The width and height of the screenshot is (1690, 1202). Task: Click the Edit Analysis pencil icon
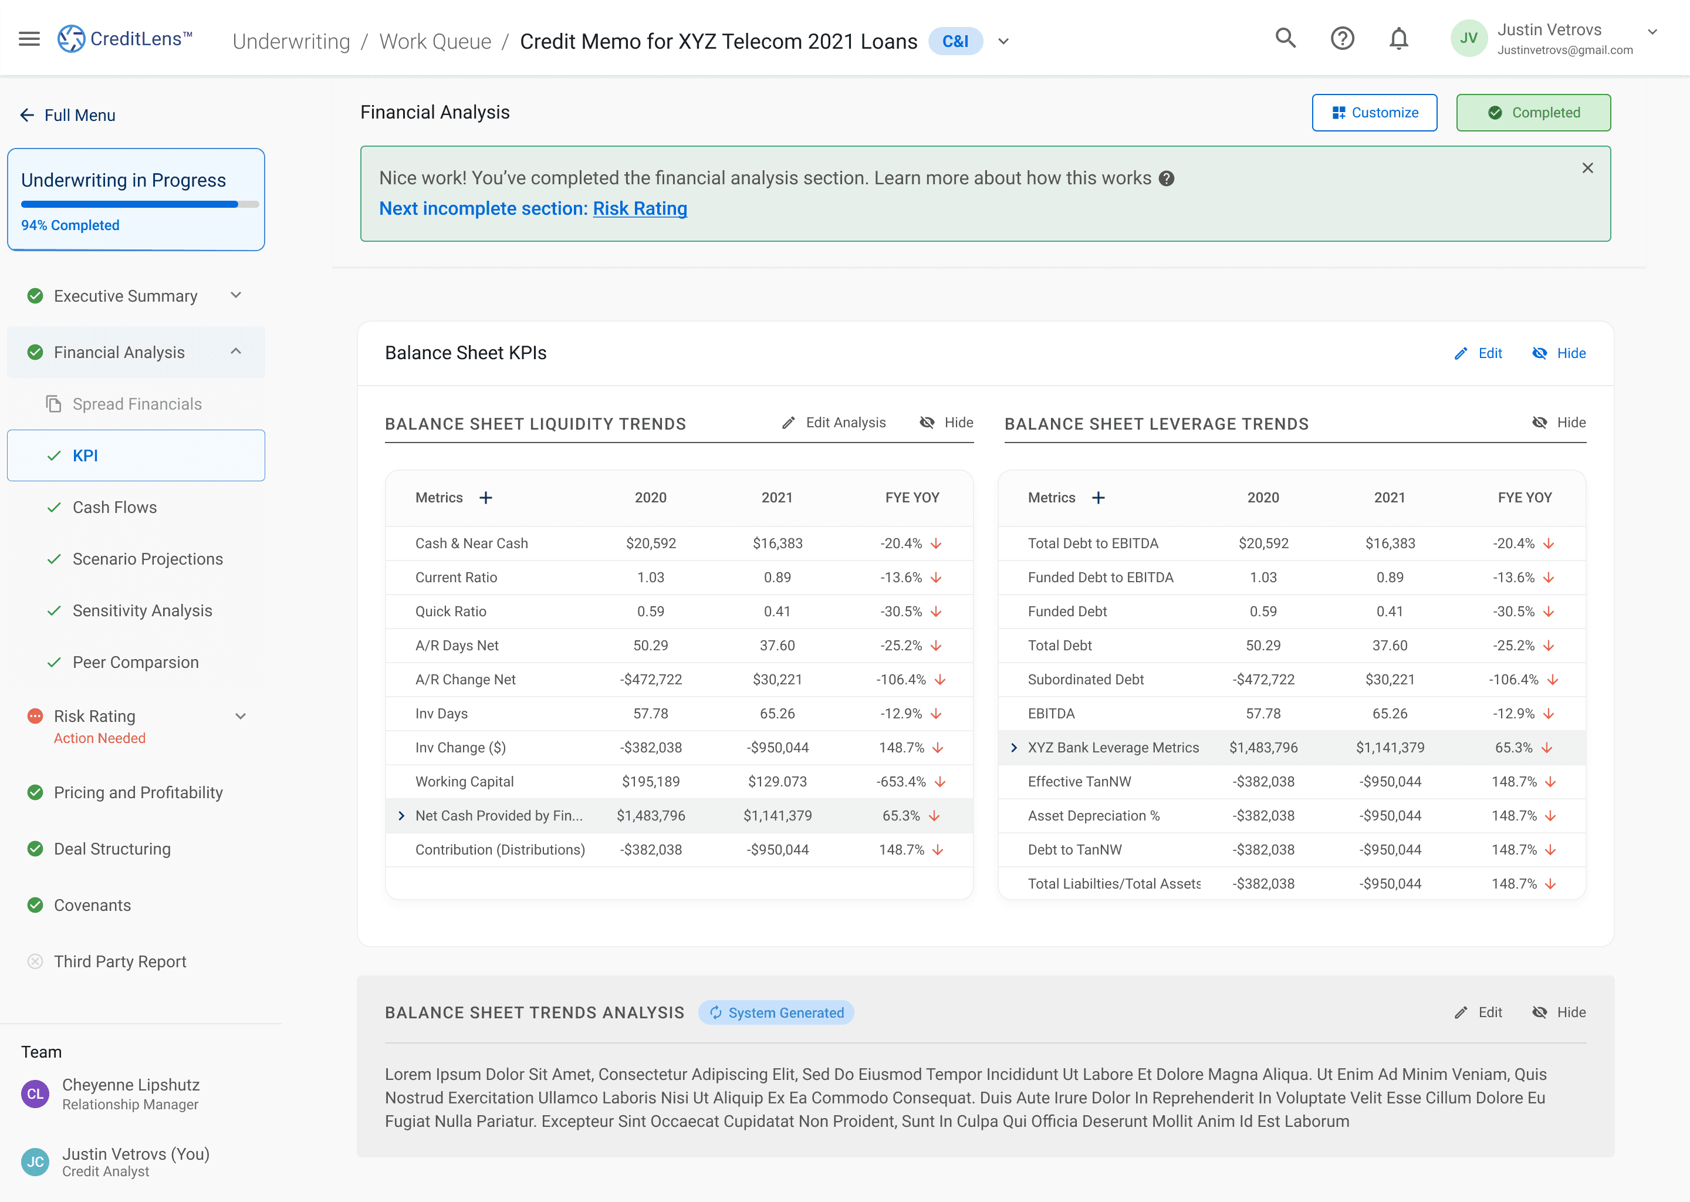[x=789, y=423]
